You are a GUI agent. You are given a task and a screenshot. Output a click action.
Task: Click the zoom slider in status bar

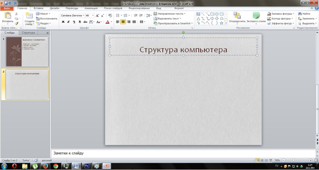point(293,160)
